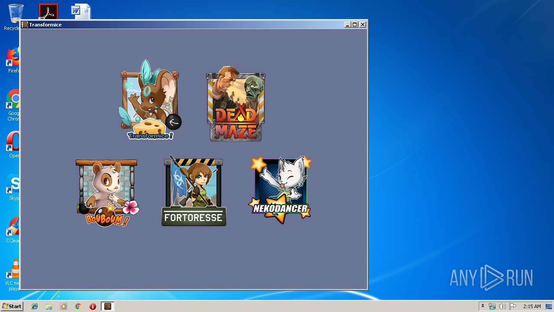Open the Adobe Acrobat desktop shortcut
Image resolution: width=554 pixels, height=312 pixels.
click(48, 12)
